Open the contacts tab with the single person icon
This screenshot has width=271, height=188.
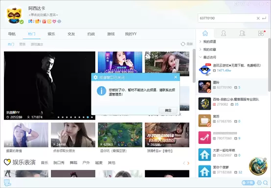pos(224,33)
